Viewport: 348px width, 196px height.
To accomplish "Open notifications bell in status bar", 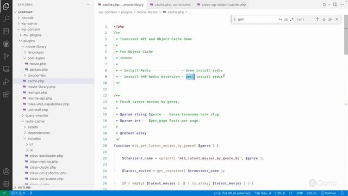I will [x=342, y=193].
